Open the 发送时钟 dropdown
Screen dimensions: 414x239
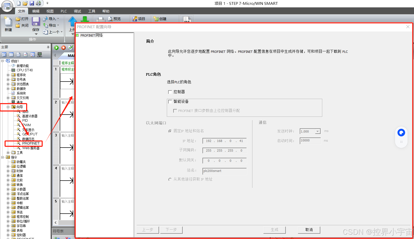318,131
